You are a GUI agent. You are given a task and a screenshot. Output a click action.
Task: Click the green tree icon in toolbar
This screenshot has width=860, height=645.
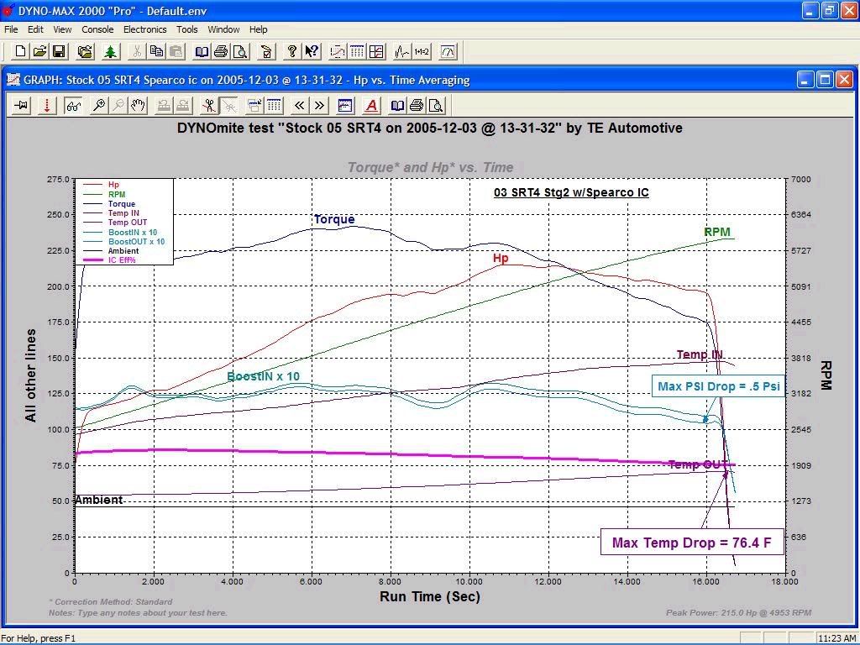pos(110,52)
